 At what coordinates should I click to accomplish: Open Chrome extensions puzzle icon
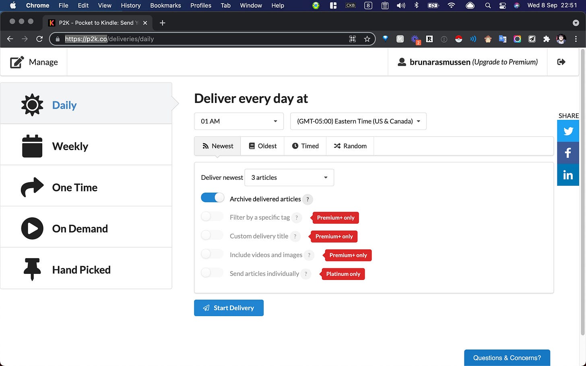point(546,39)
